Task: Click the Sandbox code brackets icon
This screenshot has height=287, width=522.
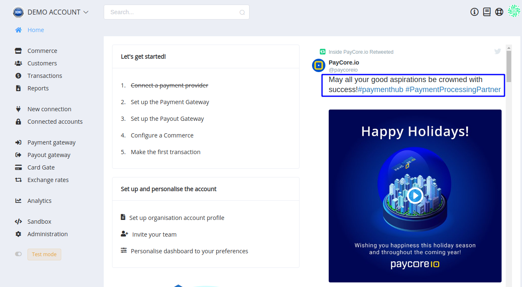Action: coord(18,222)
